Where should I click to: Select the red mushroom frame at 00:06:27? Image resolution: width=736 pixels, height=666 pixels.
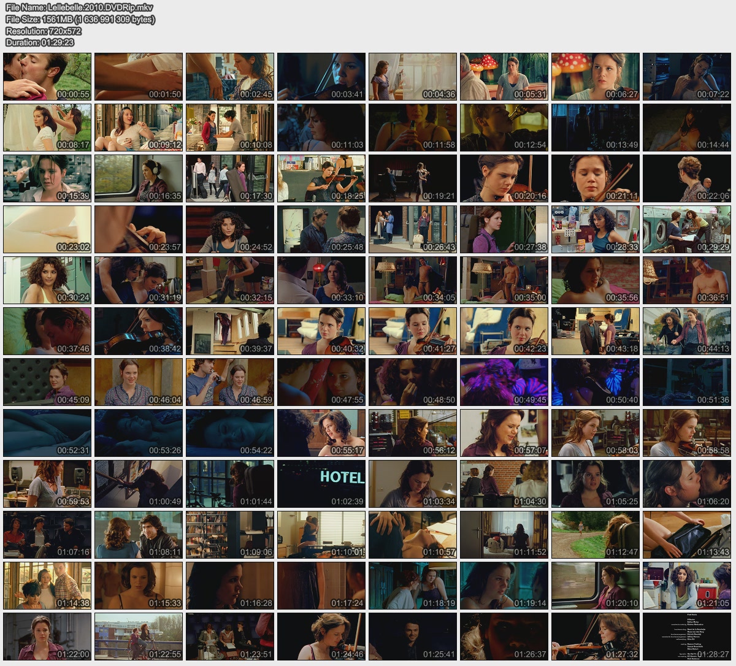click(596, 77)
